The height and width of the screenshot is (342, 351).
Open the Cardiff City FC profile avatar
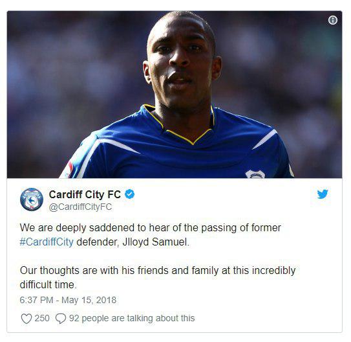[32, 199]
